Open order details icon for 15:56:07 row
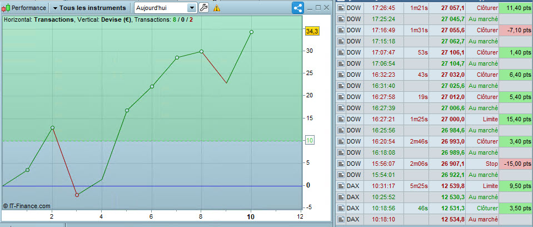The width and height of the screenshot is (533, 227). tap(341, 164)
